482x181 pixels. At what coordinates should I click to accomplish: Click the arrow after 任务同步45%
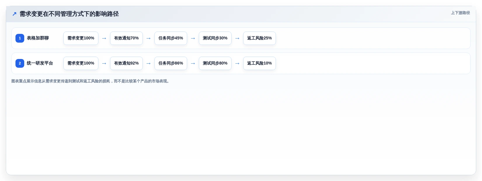click(x=193, y=38)
